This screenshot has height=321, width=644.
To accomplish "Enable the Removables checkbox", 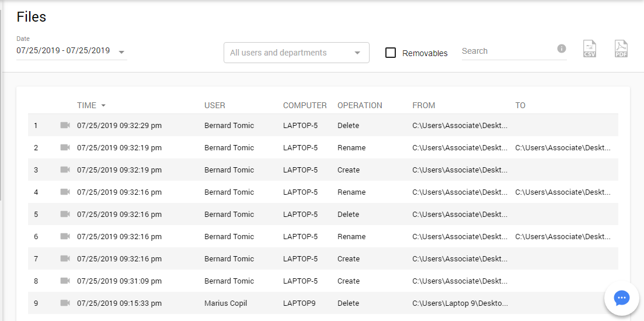I will point(391,53).
